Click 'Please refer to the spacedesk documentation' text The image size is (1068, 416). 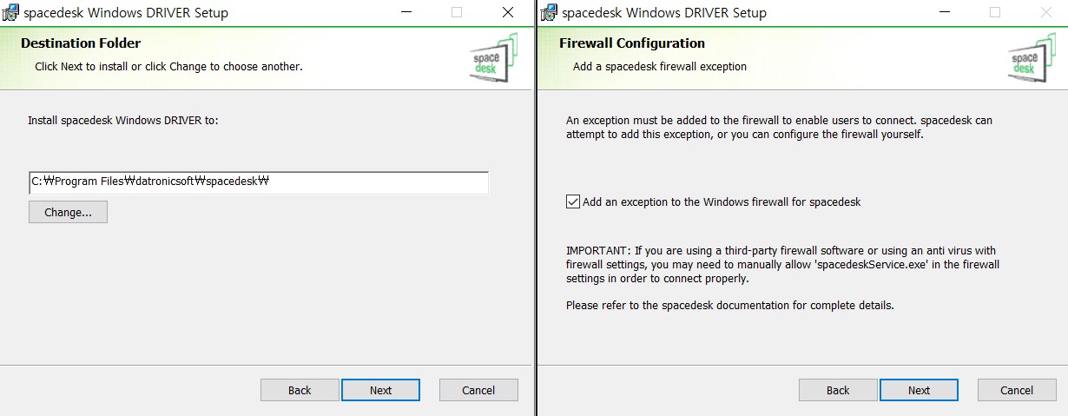click(x=729, y=306)
